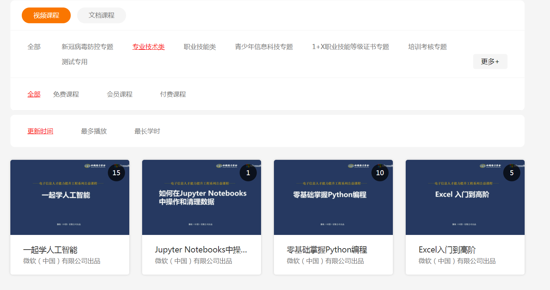Click 中国电子学会 logo on Excel course thumbnail
The width and height of the screenshot is (550, 290).
tap(490, 166)
